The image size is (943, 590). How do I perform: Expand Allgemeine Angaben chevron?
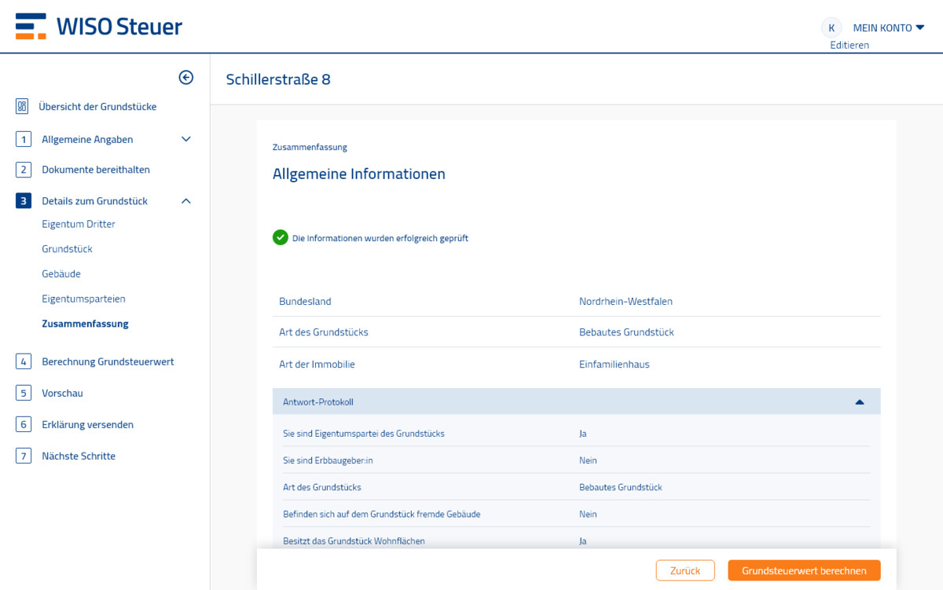coord(186,139)
